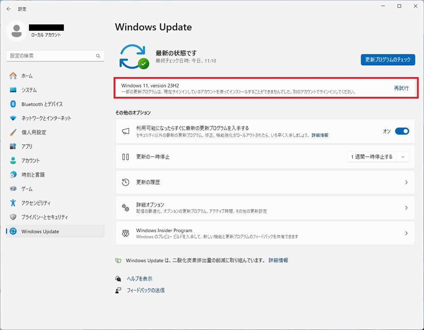Click 再試行 for Windows 11 version 23H2

coord(401,88)
